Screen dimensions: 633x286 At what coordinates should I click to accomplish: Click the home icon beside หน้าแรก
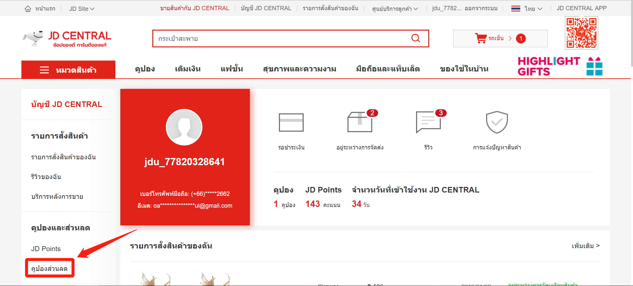(x=28, y=9)
